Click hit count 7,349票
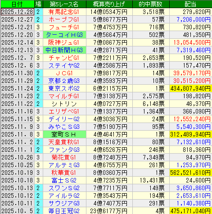212x214 pixels. [153, 157]
